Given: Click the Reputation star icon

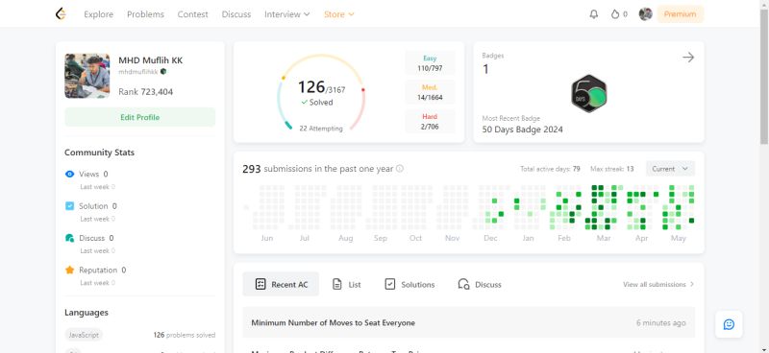Looking at the screenshot, I should click(69, 270).
